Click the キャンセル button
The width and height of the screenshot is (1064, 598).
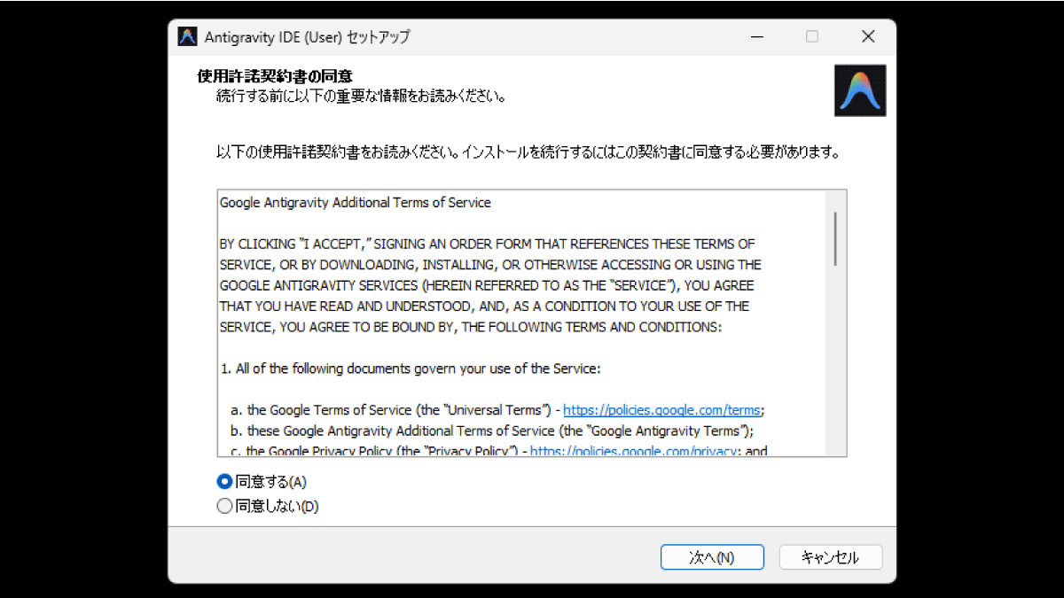coord(831,557)
